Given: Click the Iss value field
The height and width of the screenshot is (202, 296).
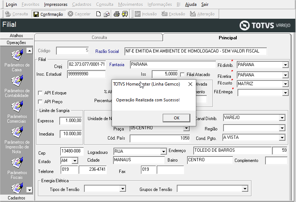Looking at the screenshot, I should tap(165, 74).
